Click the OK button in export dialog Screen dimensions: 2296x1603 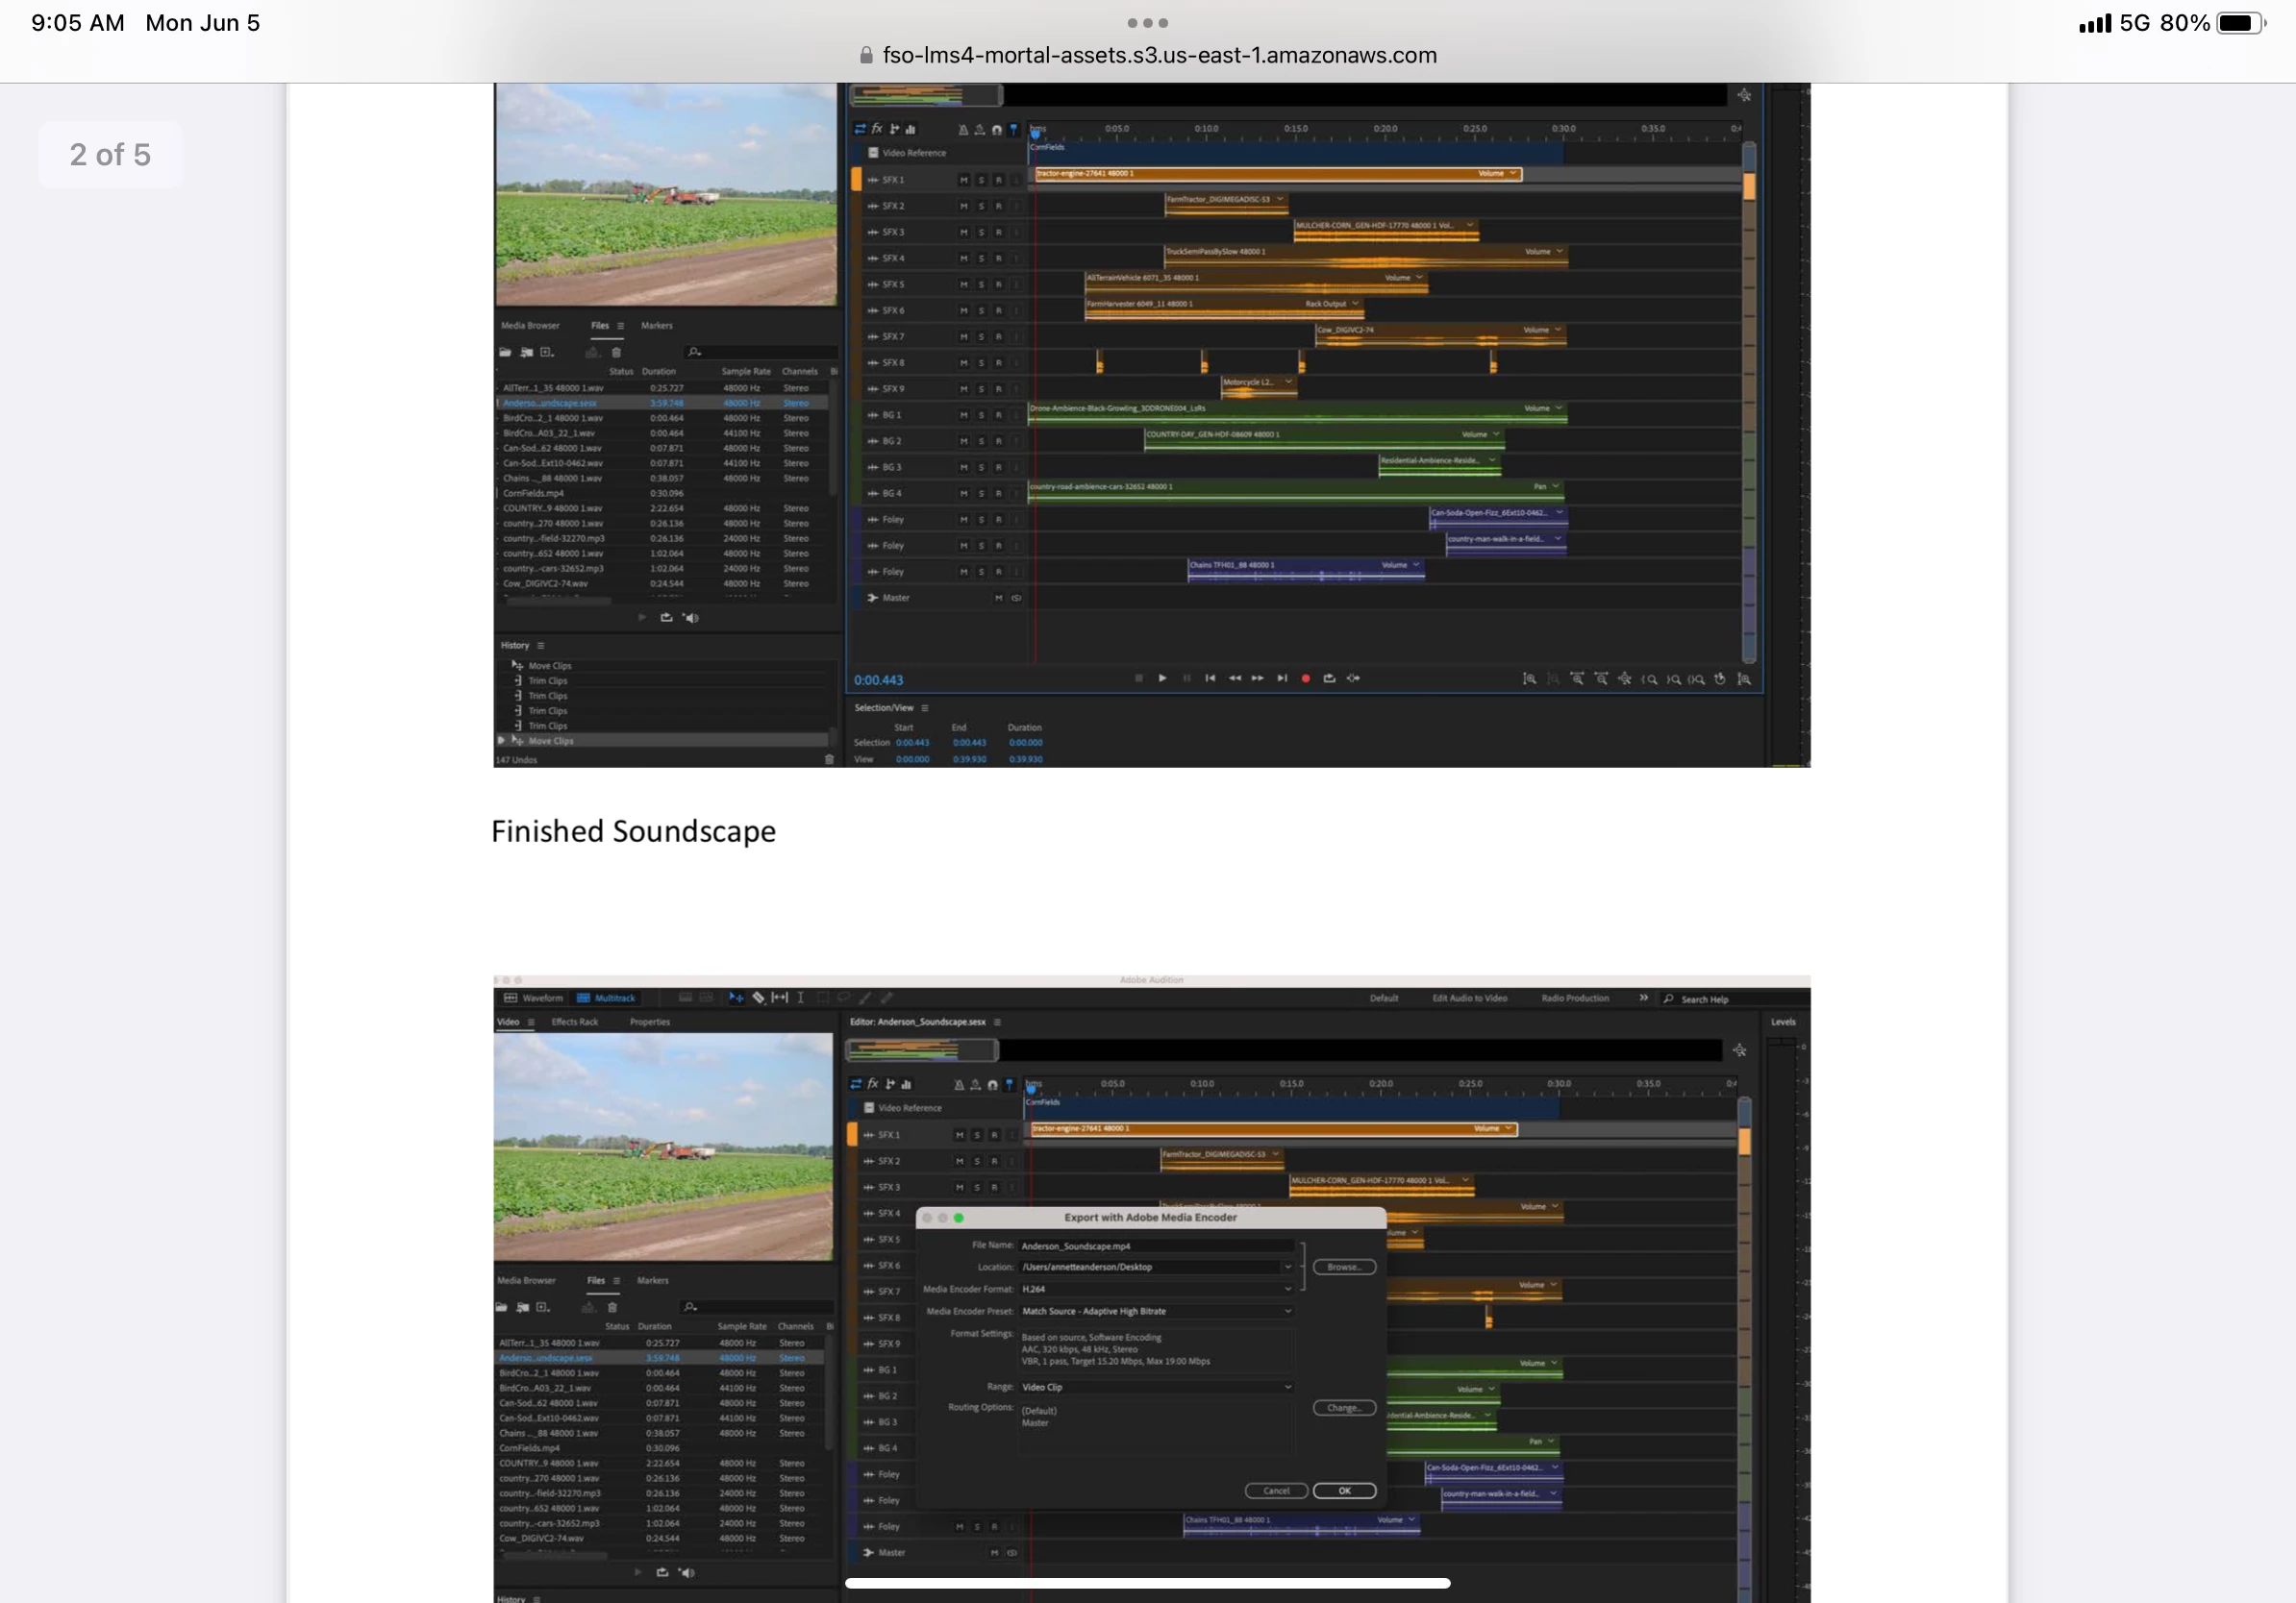1344,1490
